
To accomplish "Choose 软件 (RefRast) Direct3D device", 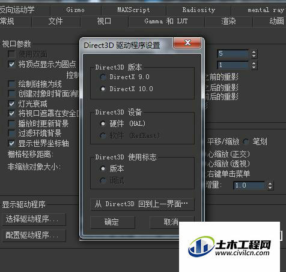I will (x=103, y=136).
